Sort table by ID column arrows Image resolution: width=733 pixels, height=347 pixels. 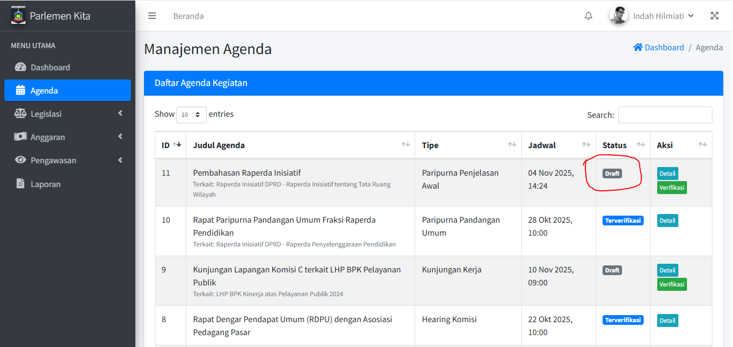point(176,145)
